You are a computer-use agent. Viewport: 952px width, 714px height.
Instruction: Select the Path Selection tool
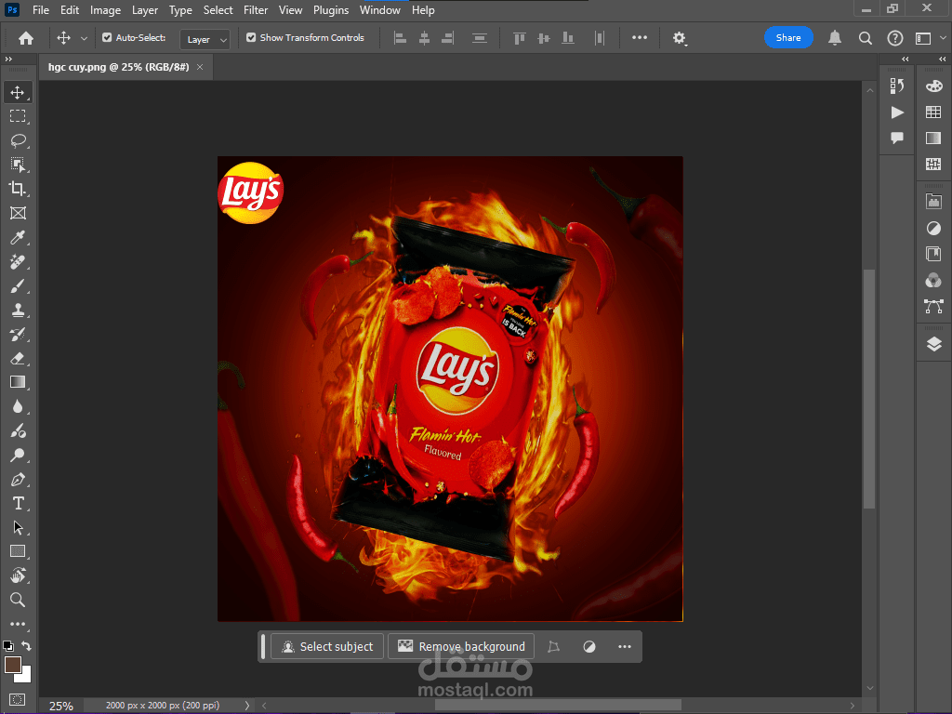(x=18, y=528)
